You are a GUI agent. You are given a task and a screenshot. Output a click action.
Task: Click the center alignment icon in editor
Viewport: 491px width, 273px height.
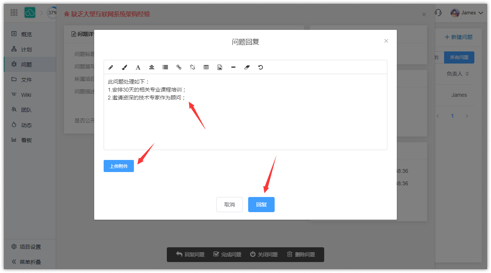point(152,67)
